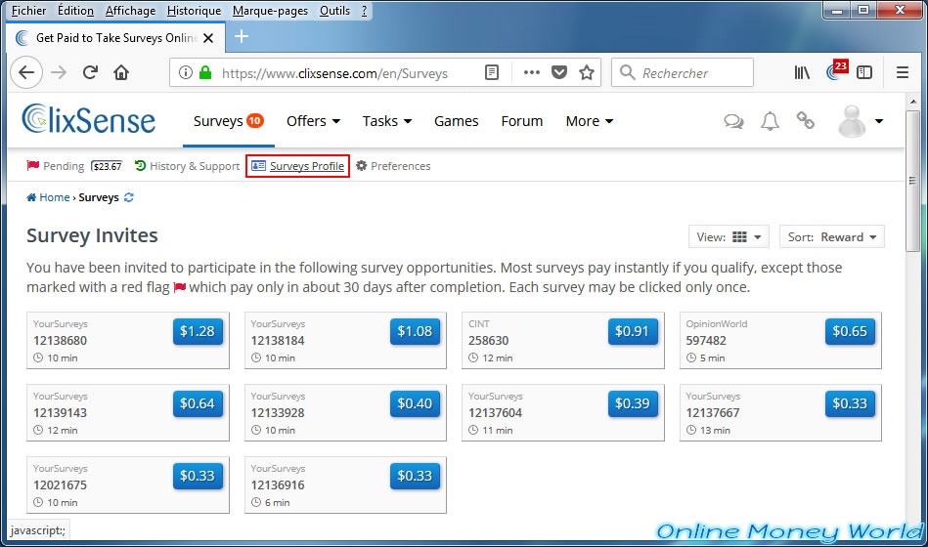Open the Marque-pages menu

click(270, 11)
